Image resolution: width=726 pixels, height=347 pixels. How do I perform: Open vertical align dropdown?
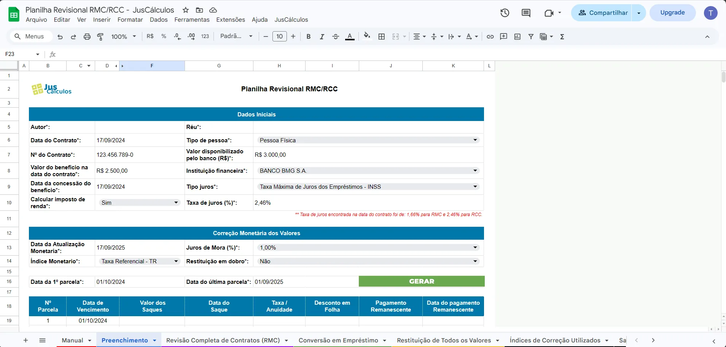[x=437, y=37]
